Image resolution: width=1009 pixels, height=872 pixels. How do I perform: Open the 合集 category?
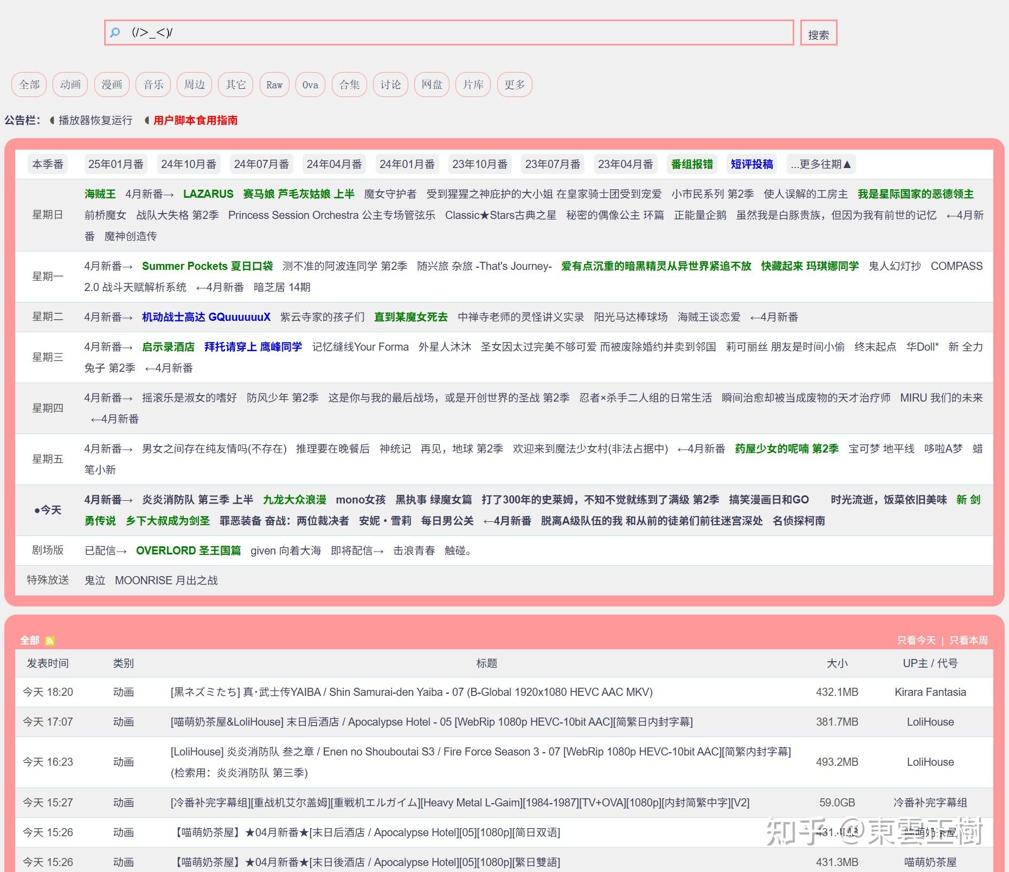[350, 85]
